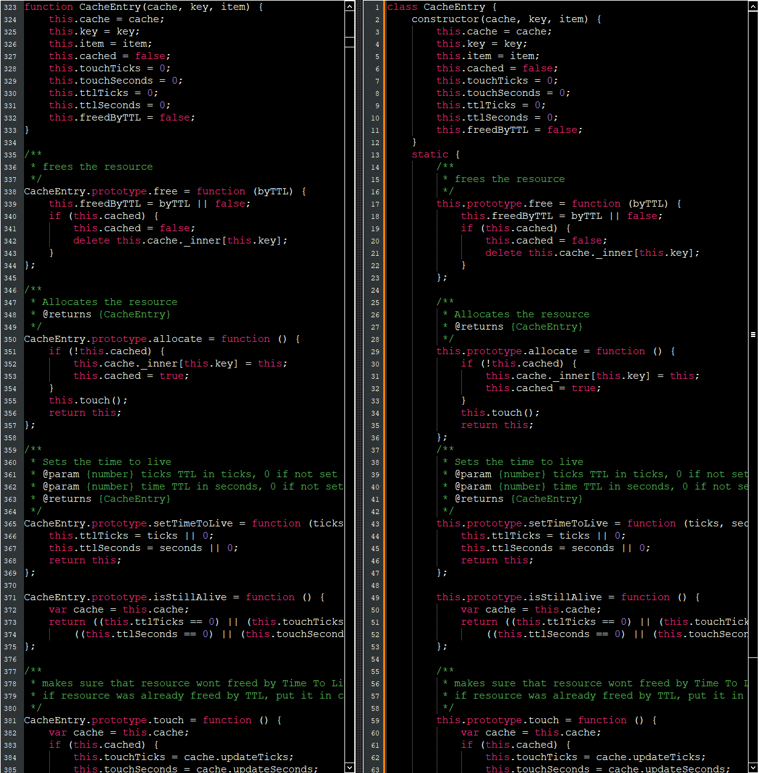Click the right pane scrollbar grip handle
This screenshot has height=773, width=759.
[x=753, y=335]
